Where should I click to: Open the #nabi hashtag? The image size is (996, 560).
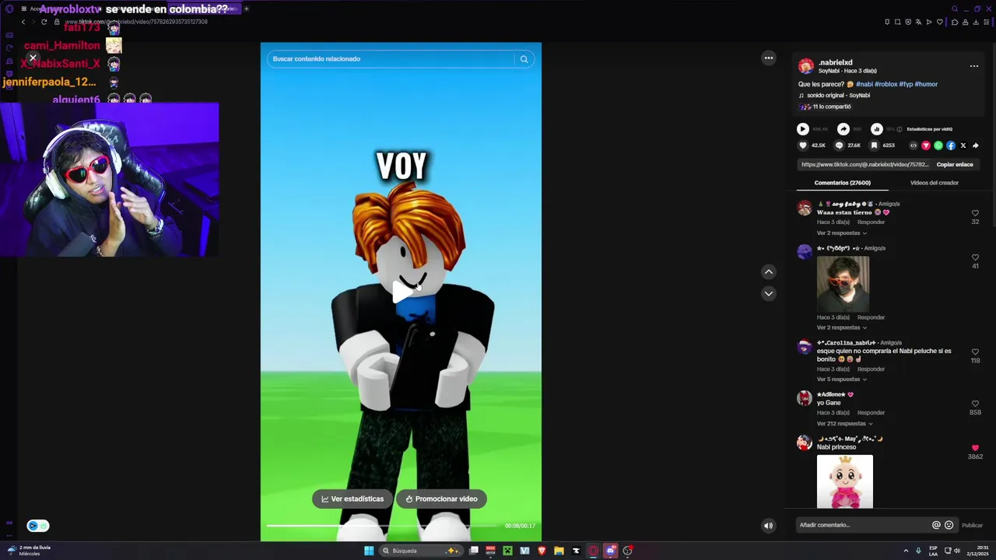(x=864, y=84)
